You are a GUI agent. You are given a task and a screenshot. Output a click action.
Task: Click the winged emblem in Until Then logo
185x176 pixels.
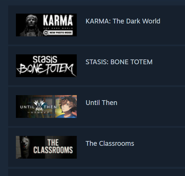39,106
